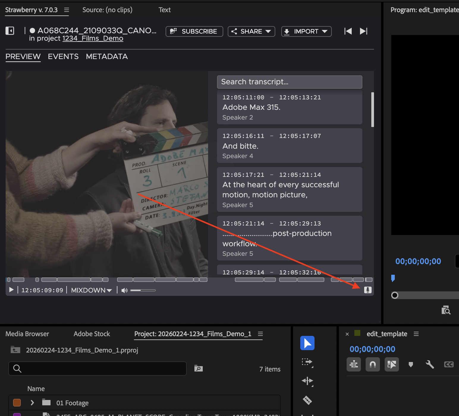Add a marker in the timeline

click(411, 364)
